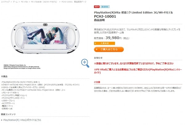Viewport: 185px width, 125px height.
Task: Click the 関連コンテンツ section heading
Action: pos(8,114)
